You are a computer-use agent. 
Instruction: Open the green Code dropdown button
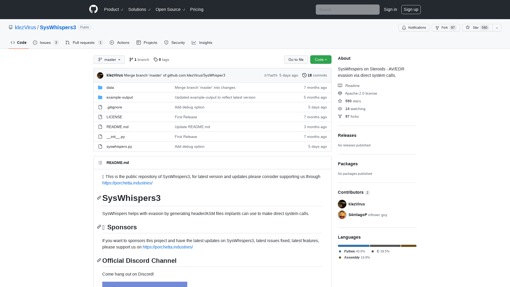coord(321,60)
